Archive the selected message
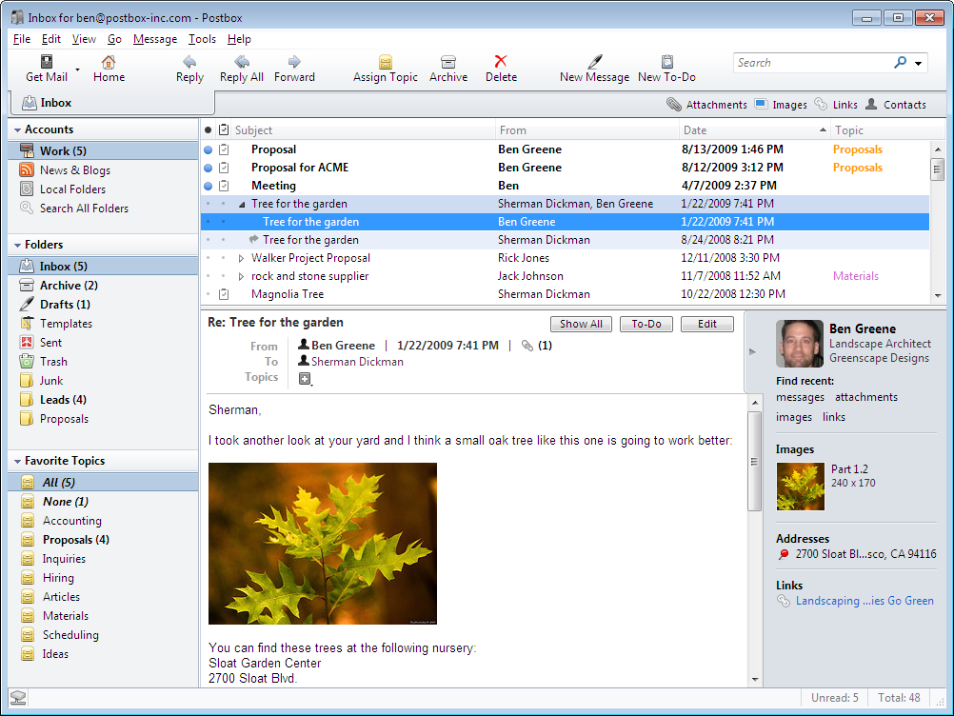 coord(448,69)
